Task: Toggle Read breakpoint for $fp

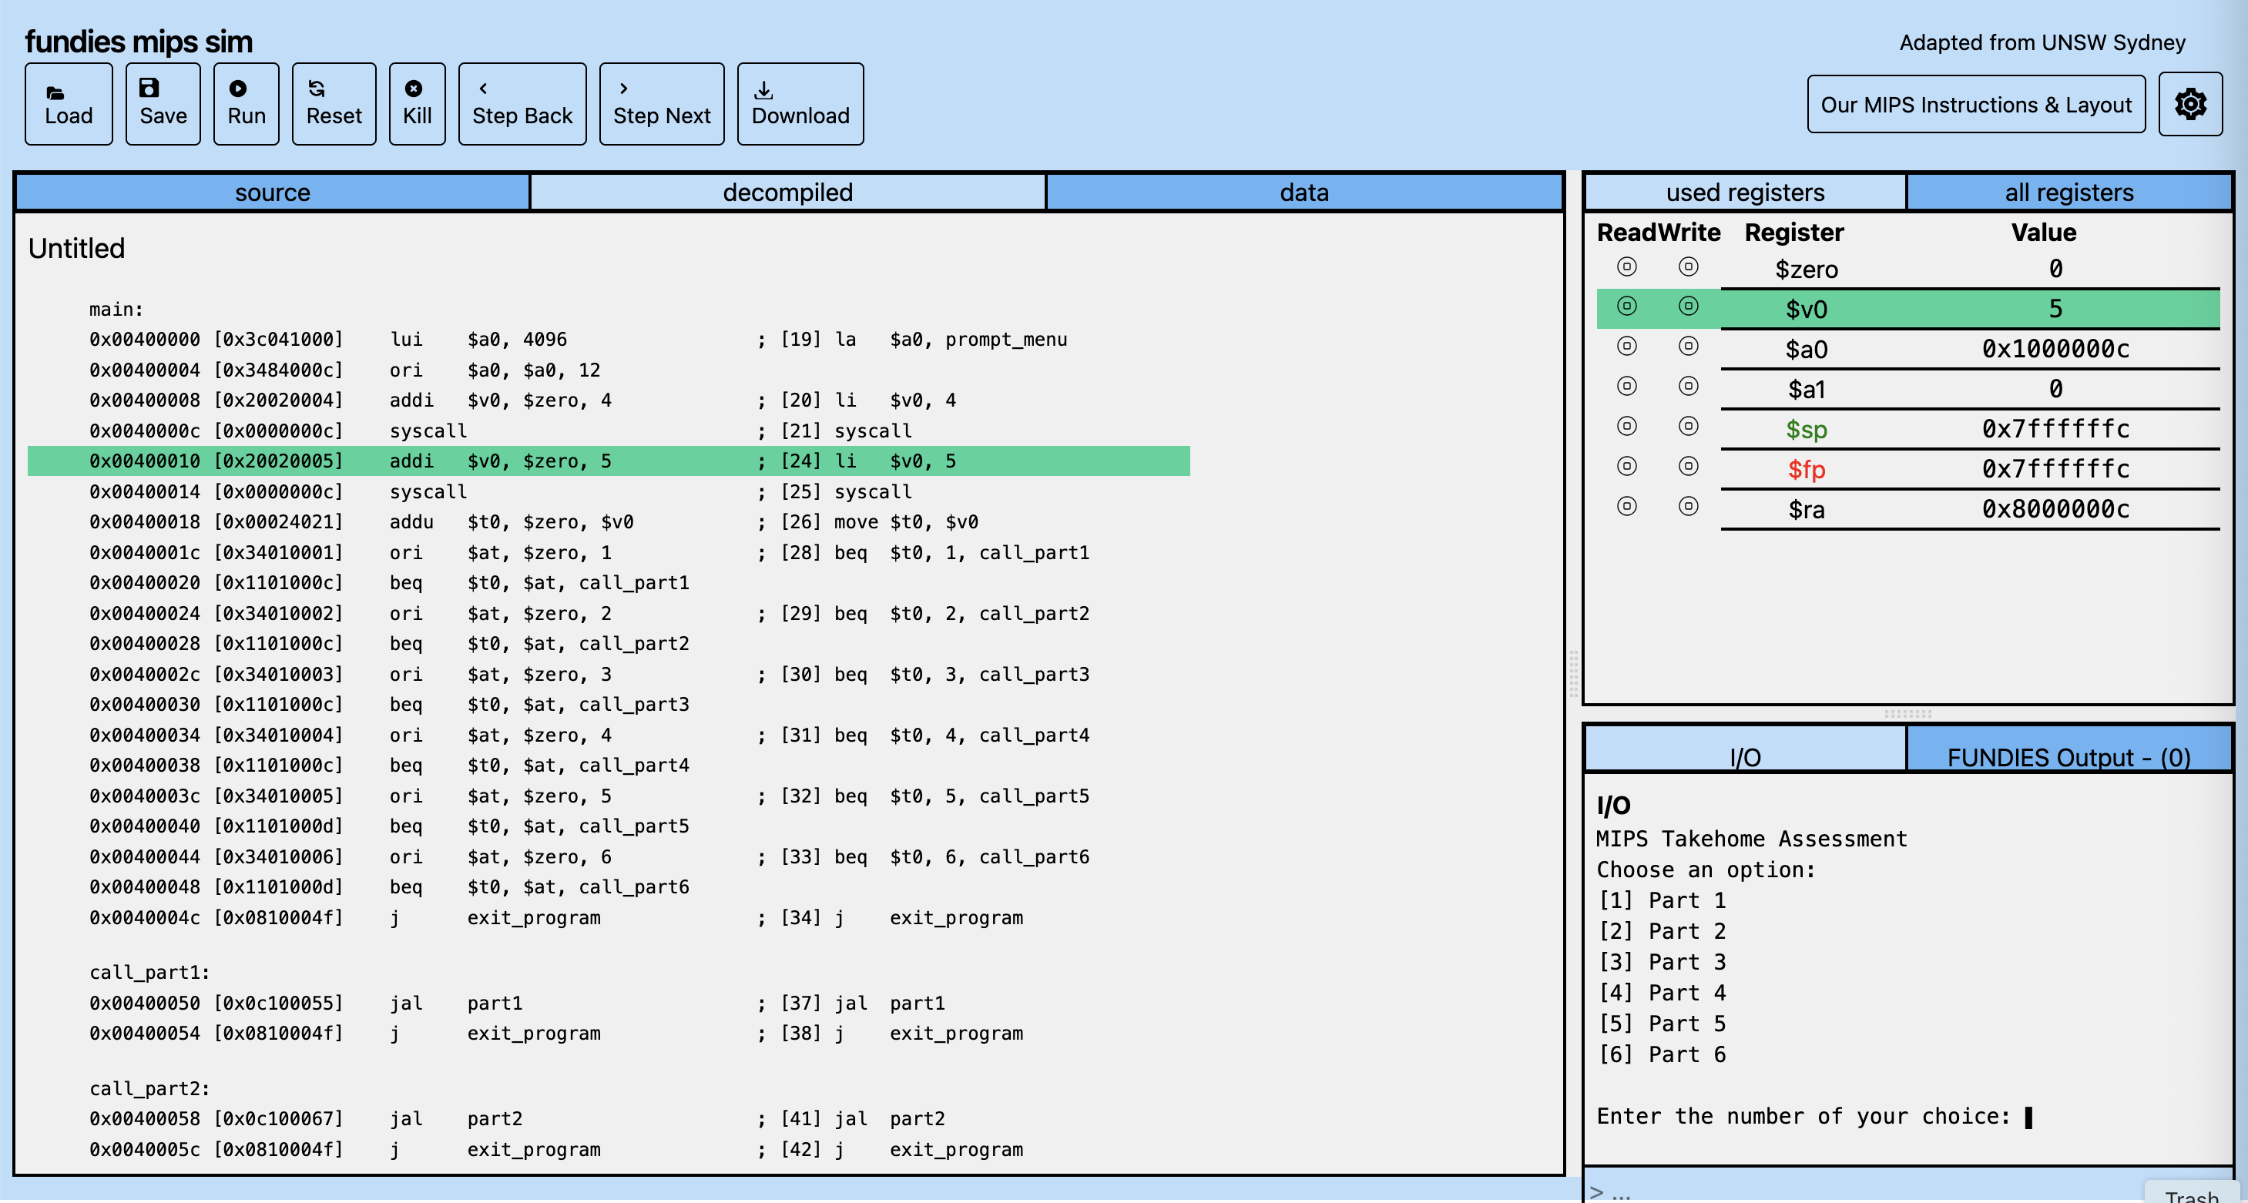Action: tap(1626, 466)
